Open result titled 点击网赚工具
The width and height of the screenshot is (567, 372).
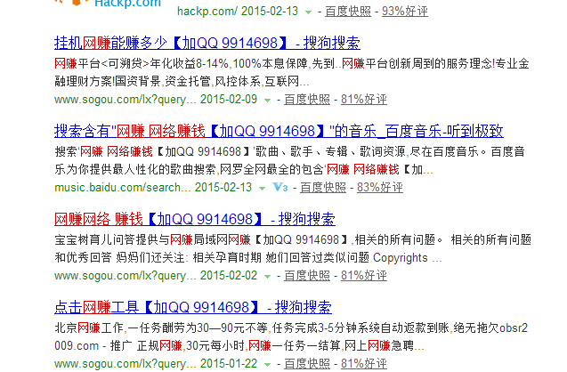click(193, 307)
